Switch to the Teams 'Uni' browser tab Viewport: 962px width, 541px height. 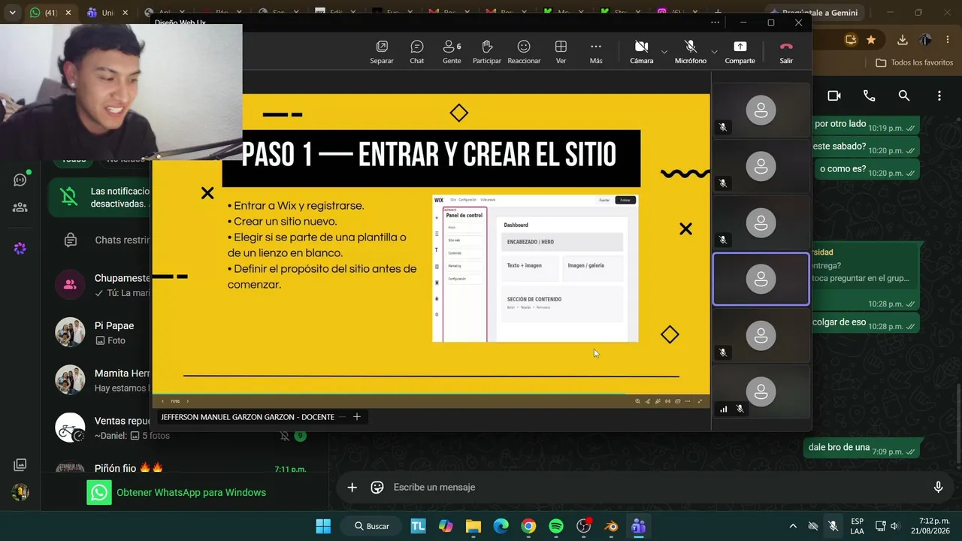[x=107, y=13]
